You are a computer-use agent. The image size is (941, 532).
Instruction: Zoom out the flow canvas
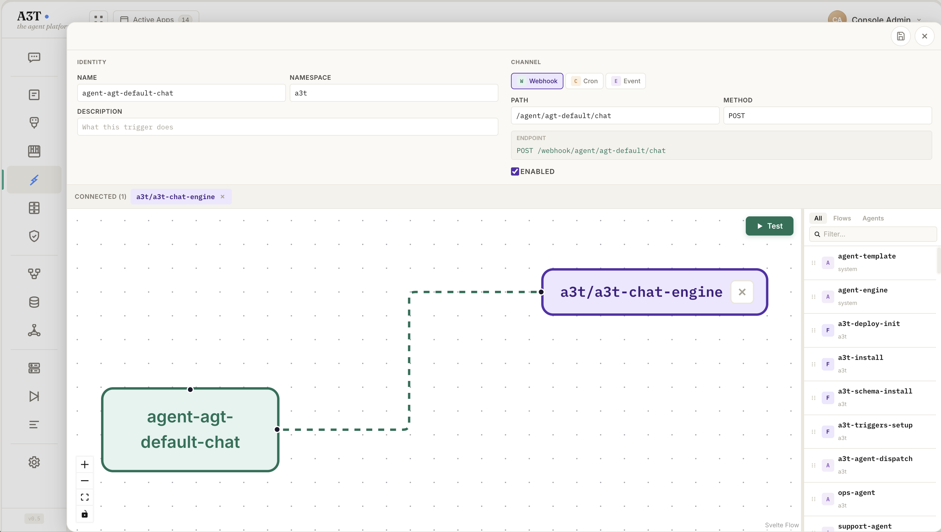coord(85,481)
